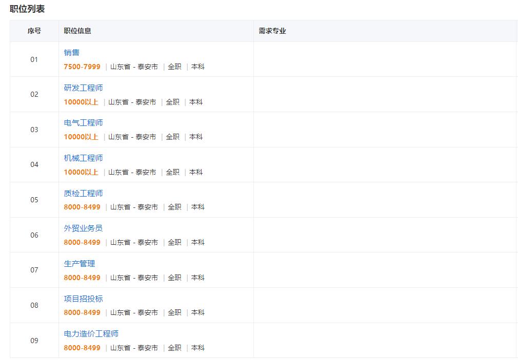Click the 需求专业 column header

click(x=272, y=31)
